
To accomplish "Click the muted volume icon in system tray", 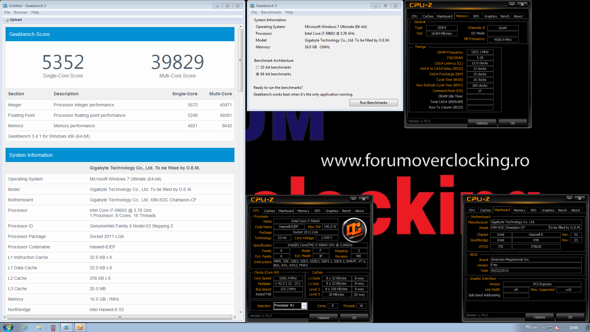I will (557, 328).
